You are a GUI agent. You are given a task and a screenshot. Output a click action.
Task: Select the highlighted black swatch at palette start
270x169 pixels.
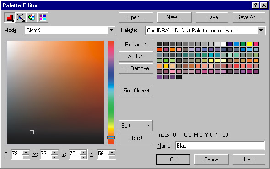(160, 44)
